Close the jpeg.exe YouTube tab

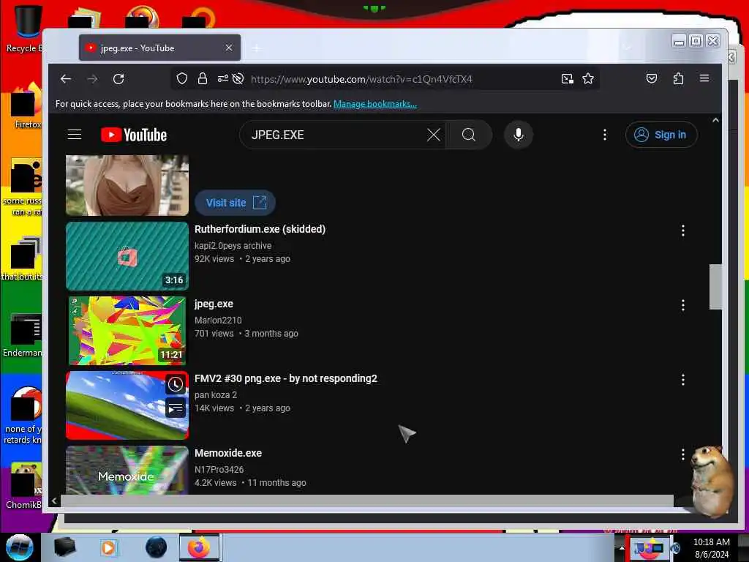pyautogui.click(x=229, y=48)
